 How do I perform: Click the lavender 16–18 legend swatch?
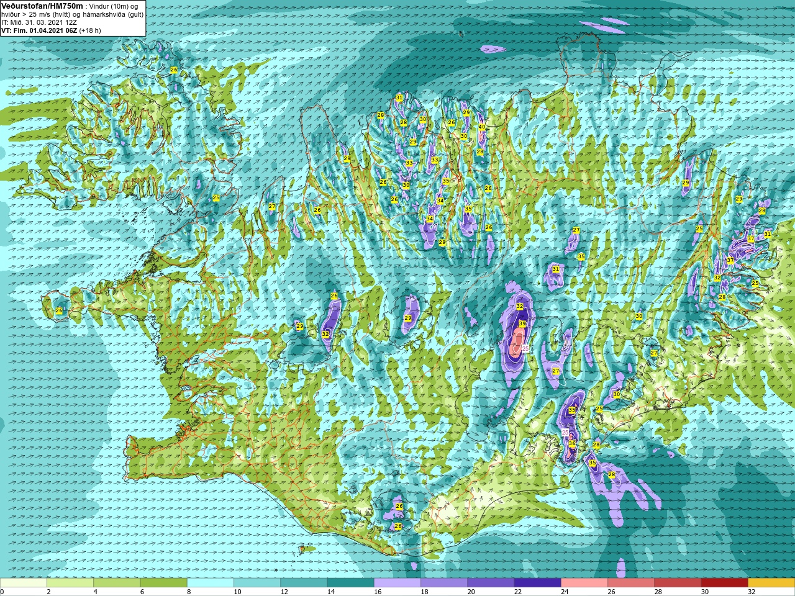(x=397, y=583)
